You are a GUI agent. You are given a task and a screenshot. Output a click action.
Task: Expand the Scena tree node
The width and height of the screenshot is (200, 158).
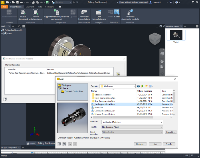2,33
